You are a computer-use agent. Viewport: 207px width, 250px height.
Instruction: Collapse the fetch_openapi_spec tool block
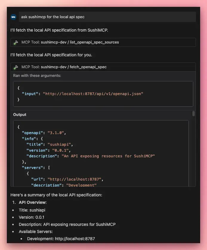[x=103, y=67]
